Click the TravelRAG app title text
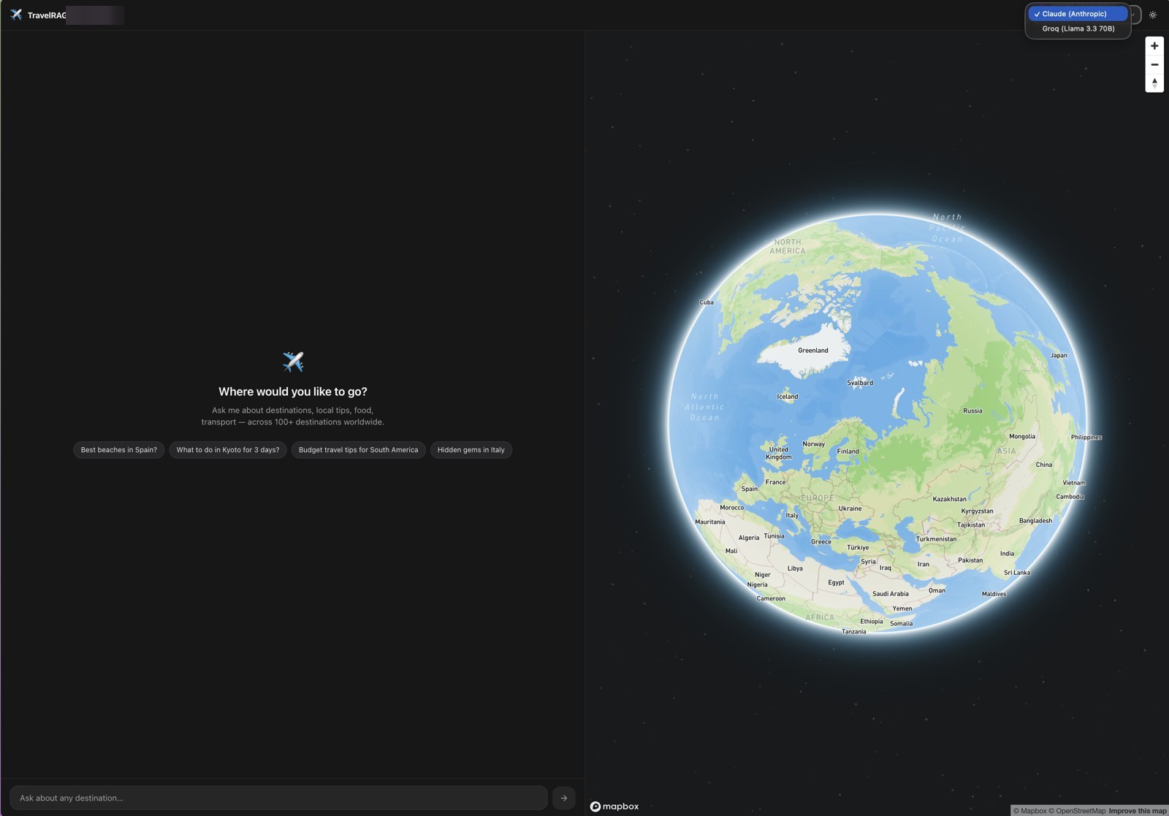1169x816 pixels. (x=47, y=15)
